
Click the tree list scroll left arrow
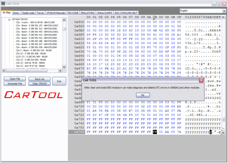click(x=4, y=70)
